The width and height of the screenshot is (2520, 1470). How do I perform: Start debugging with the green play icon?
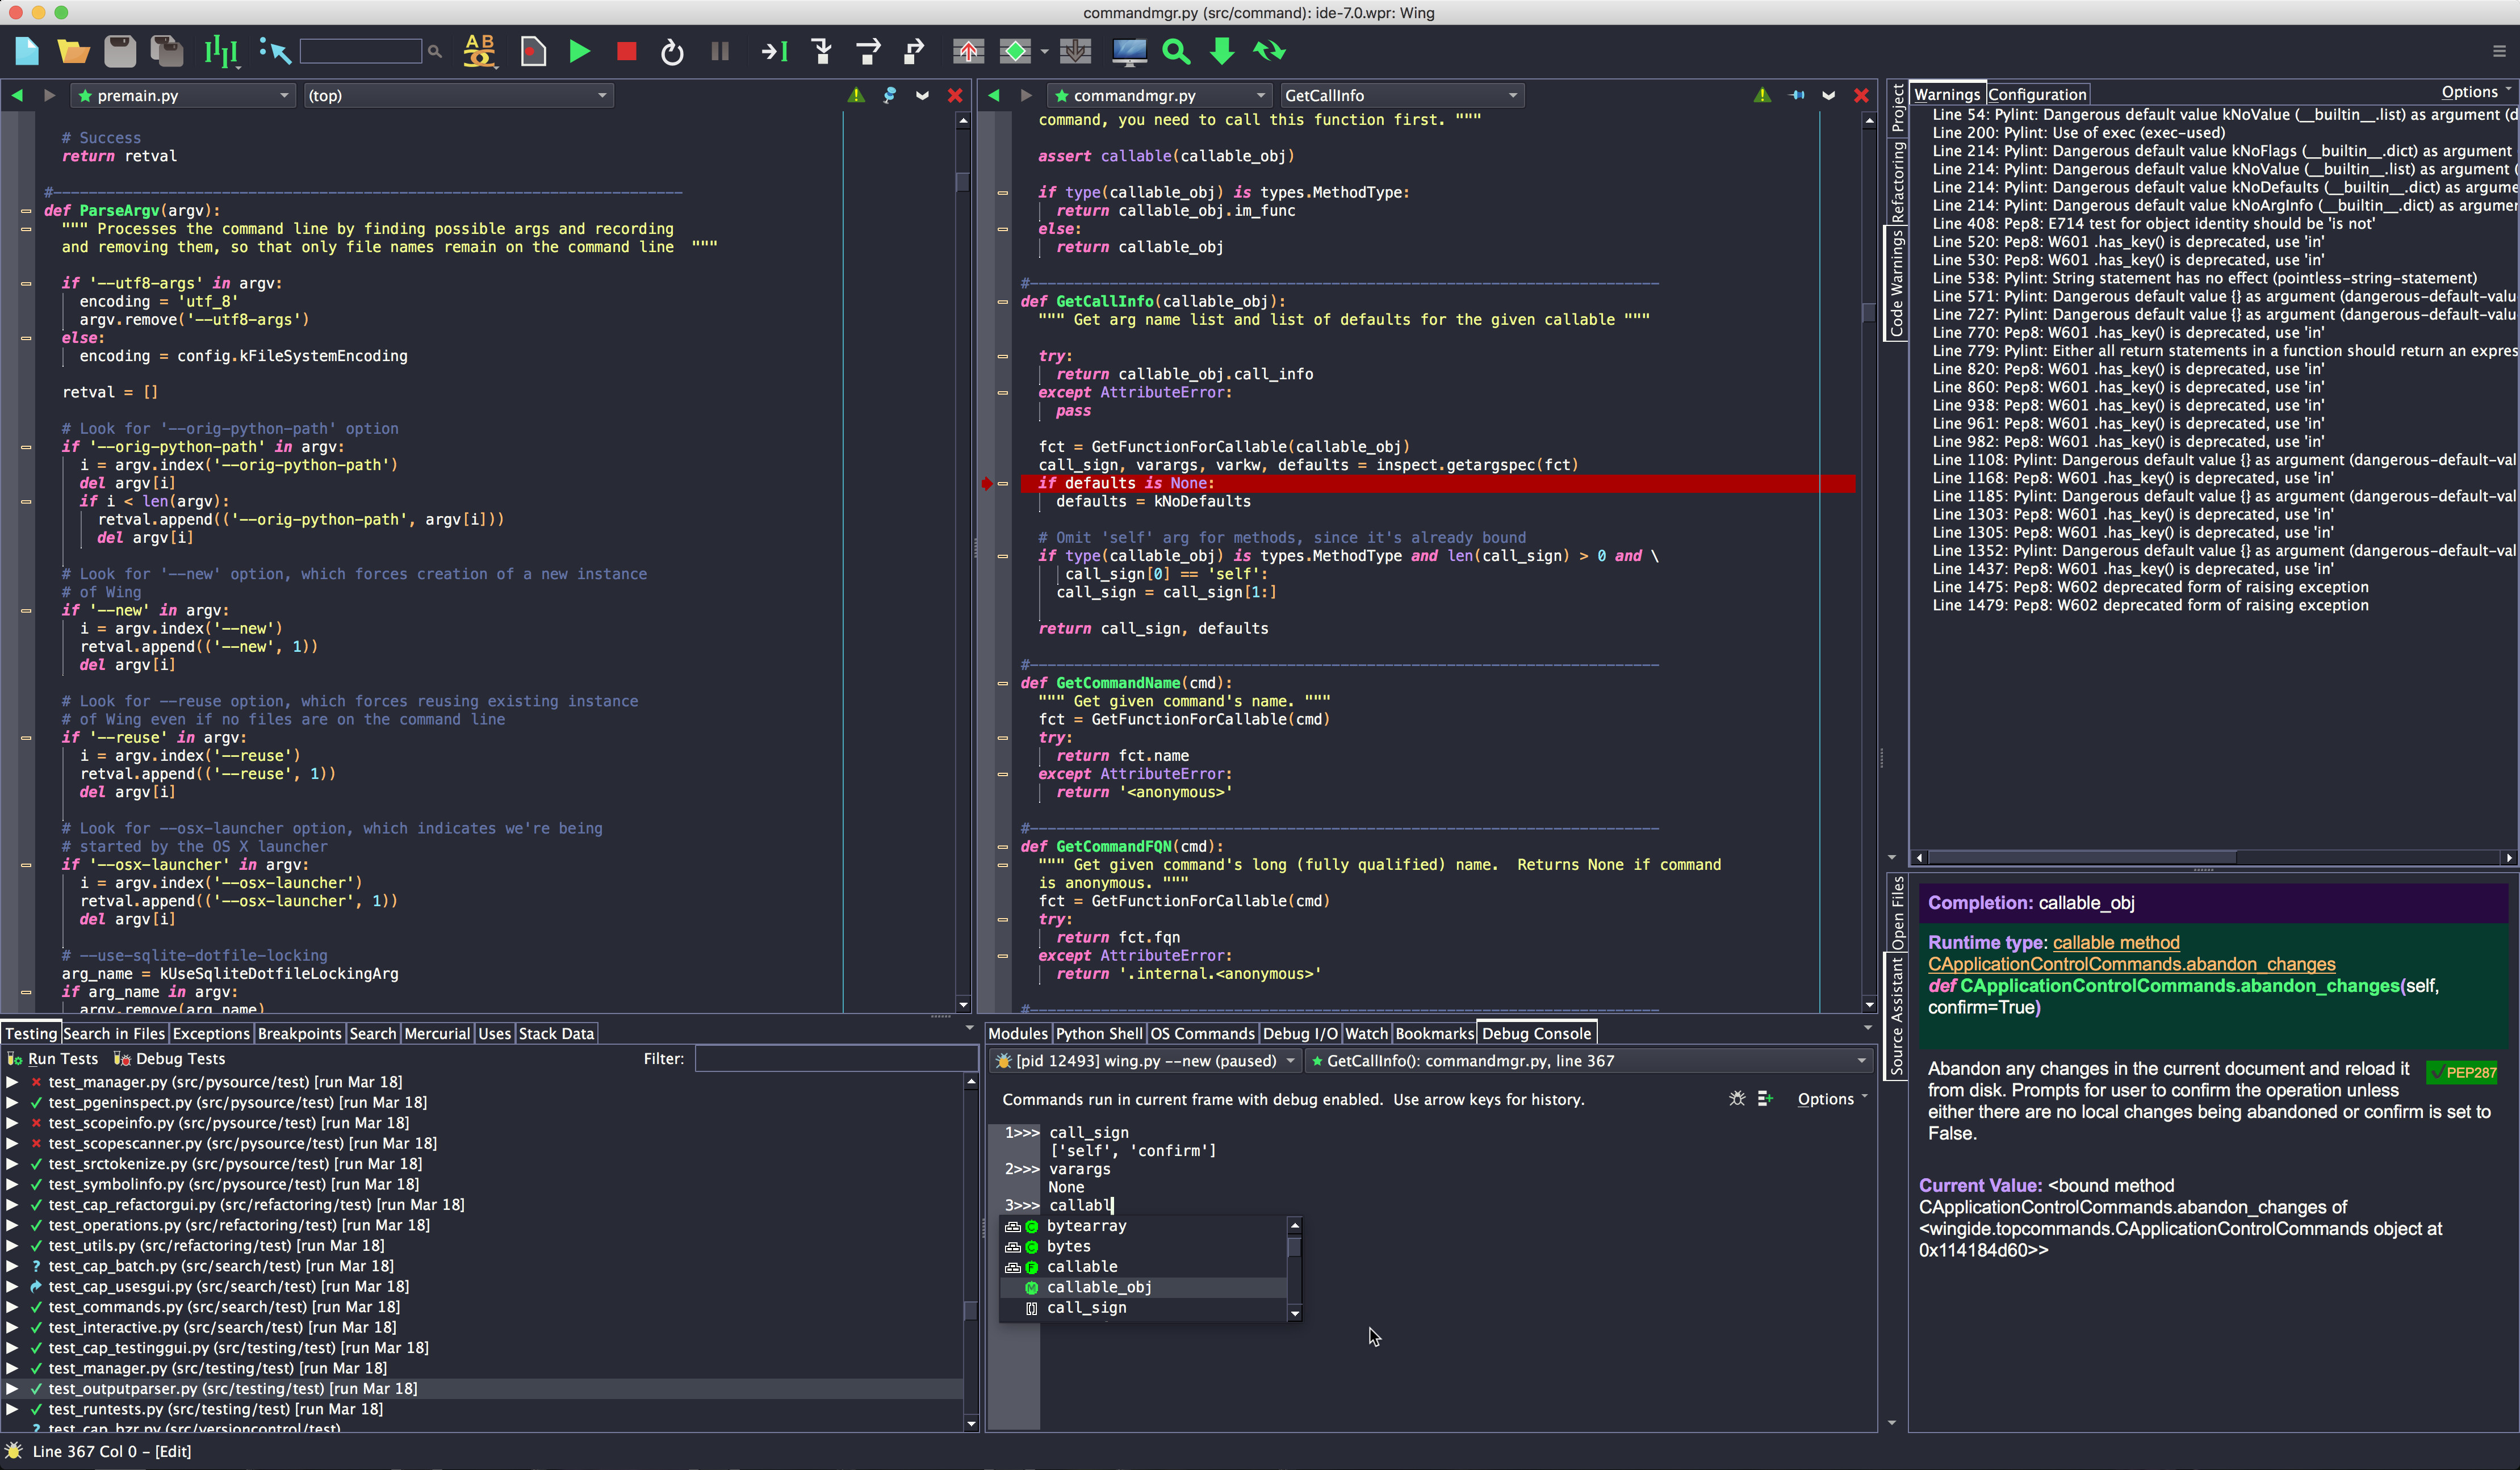click(x=578, y=51)
